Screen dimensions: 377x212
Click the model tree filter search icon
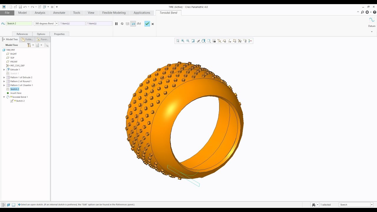[47, 45]
